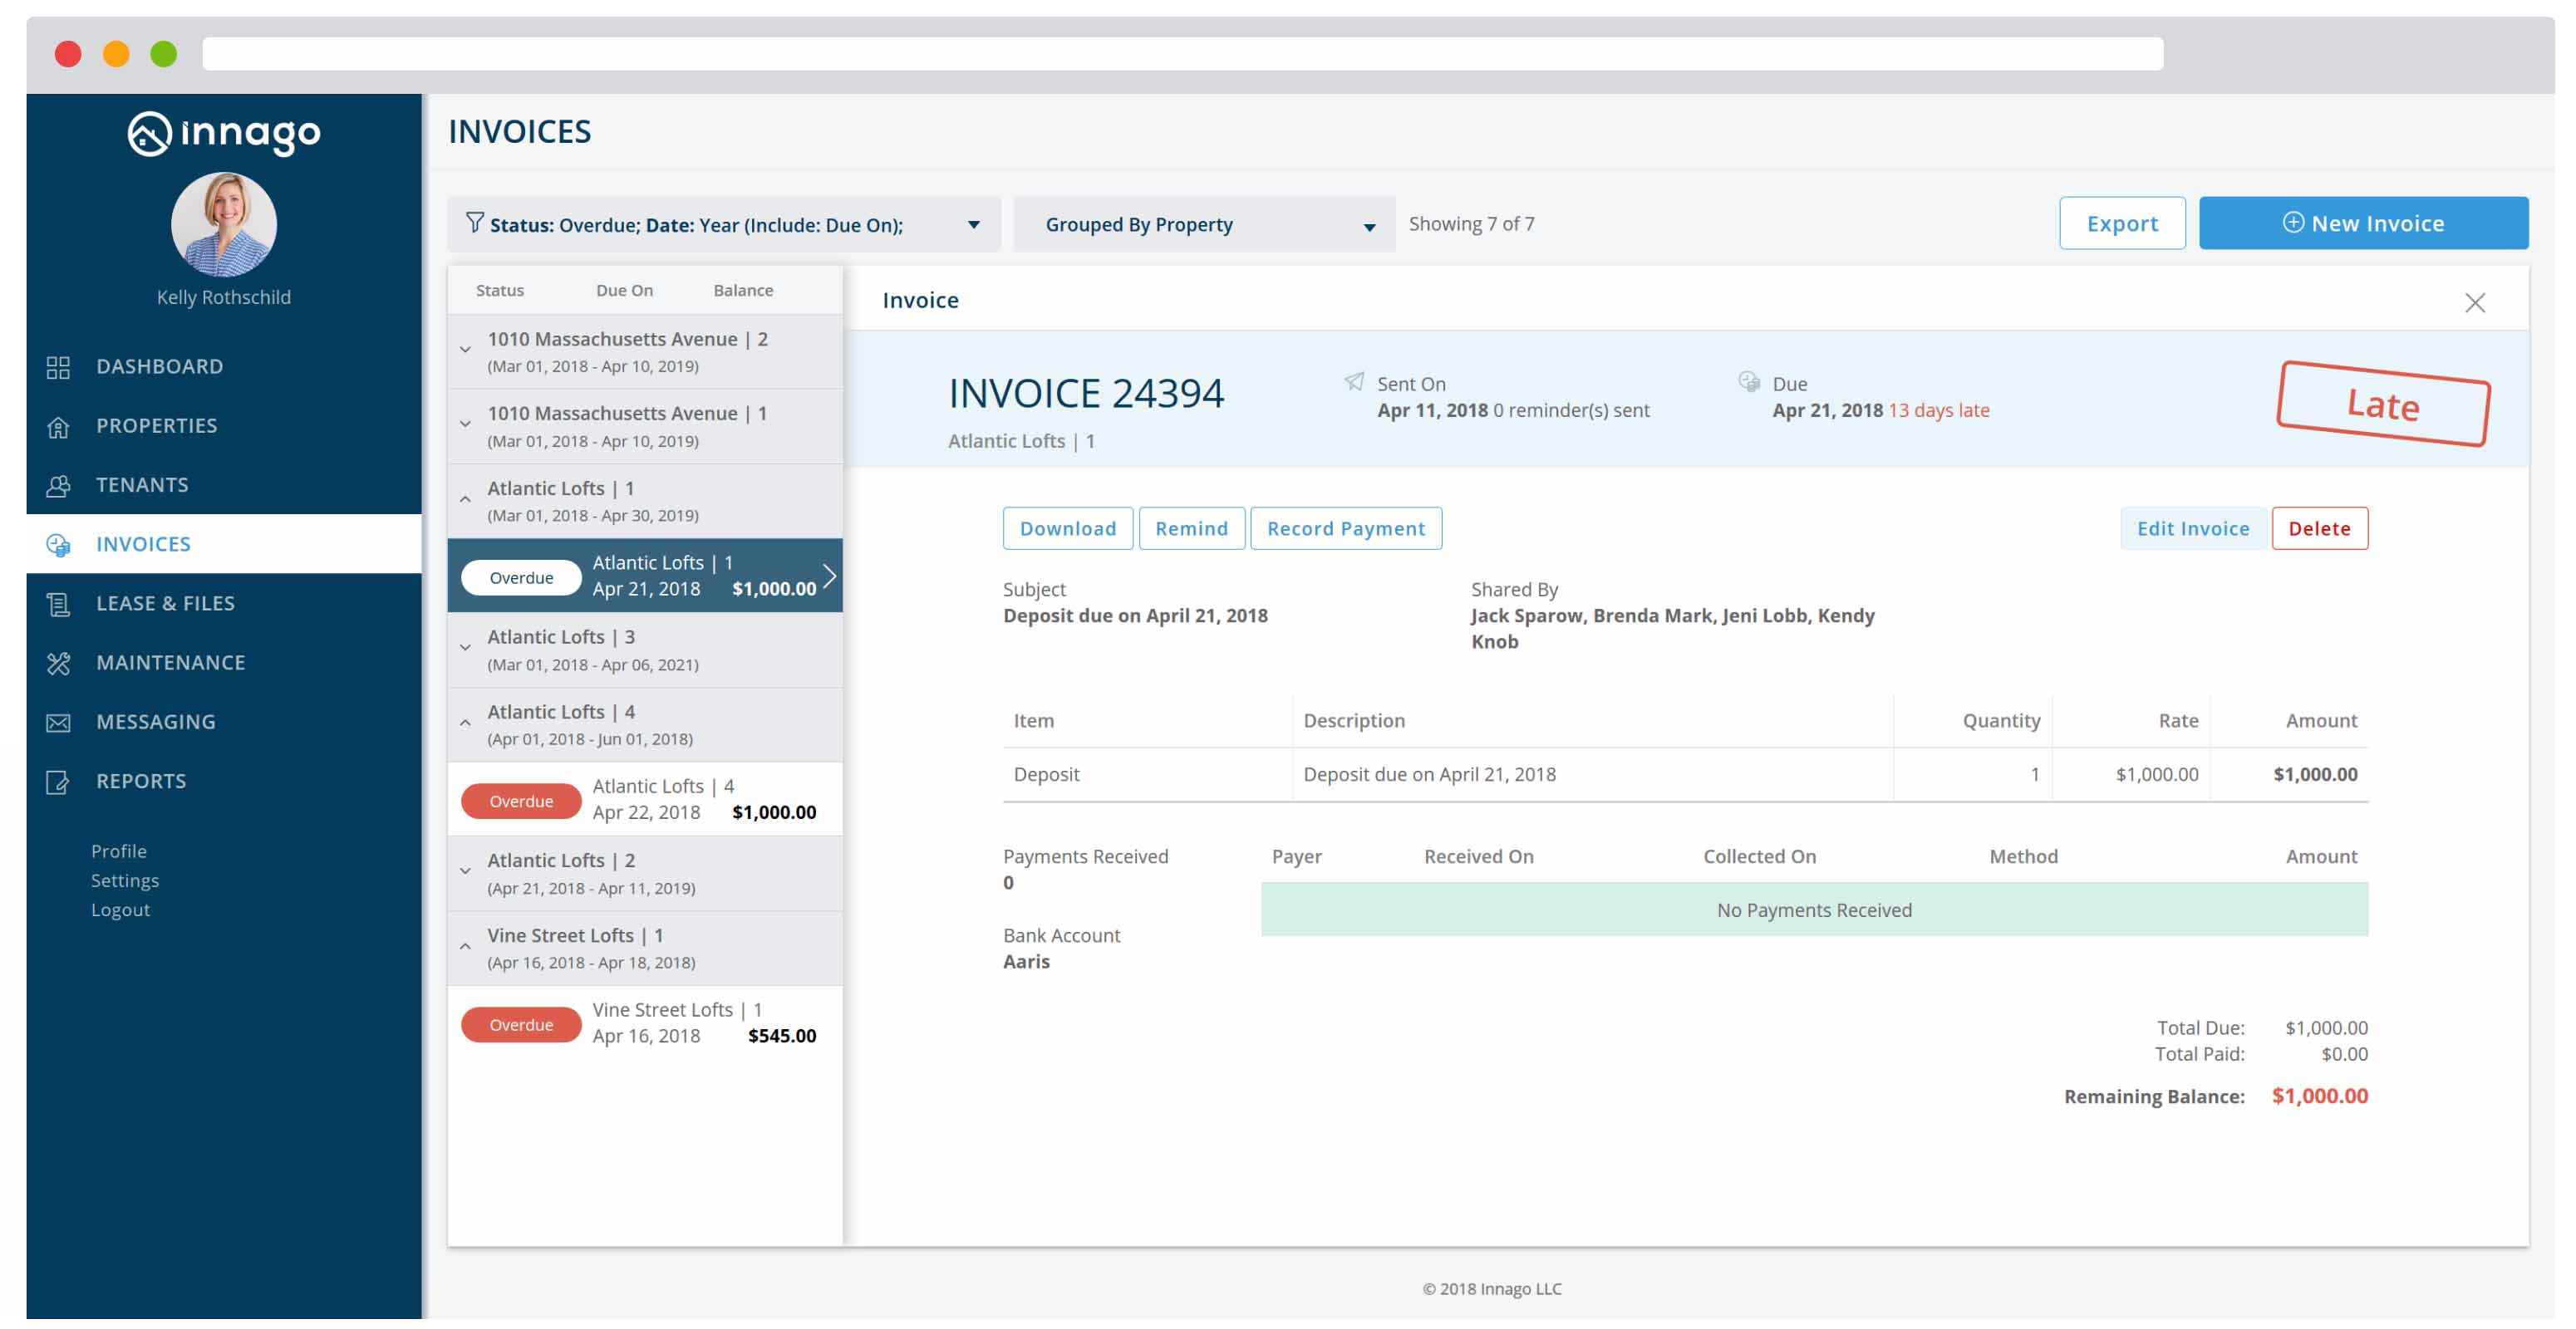Open the Status Overdue filter dropdown
Viewport: 2576px width, 1329px height.
(724, 225)
